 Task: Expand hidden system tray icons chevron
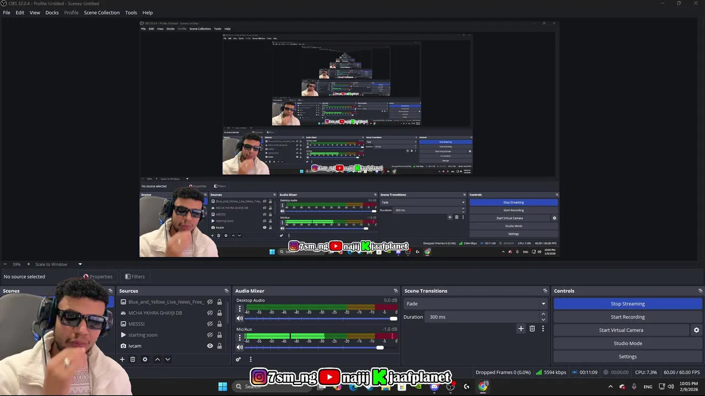611,387
